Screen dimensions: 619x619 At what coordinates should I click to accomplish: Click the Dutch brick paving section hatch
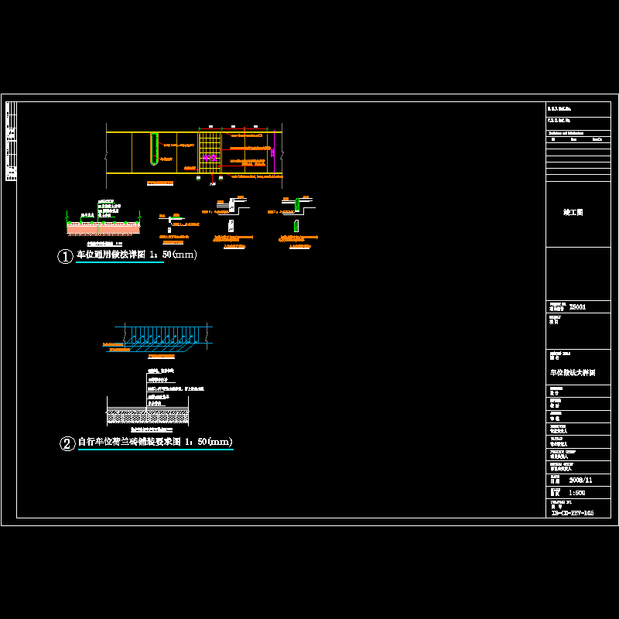(149, 416)
